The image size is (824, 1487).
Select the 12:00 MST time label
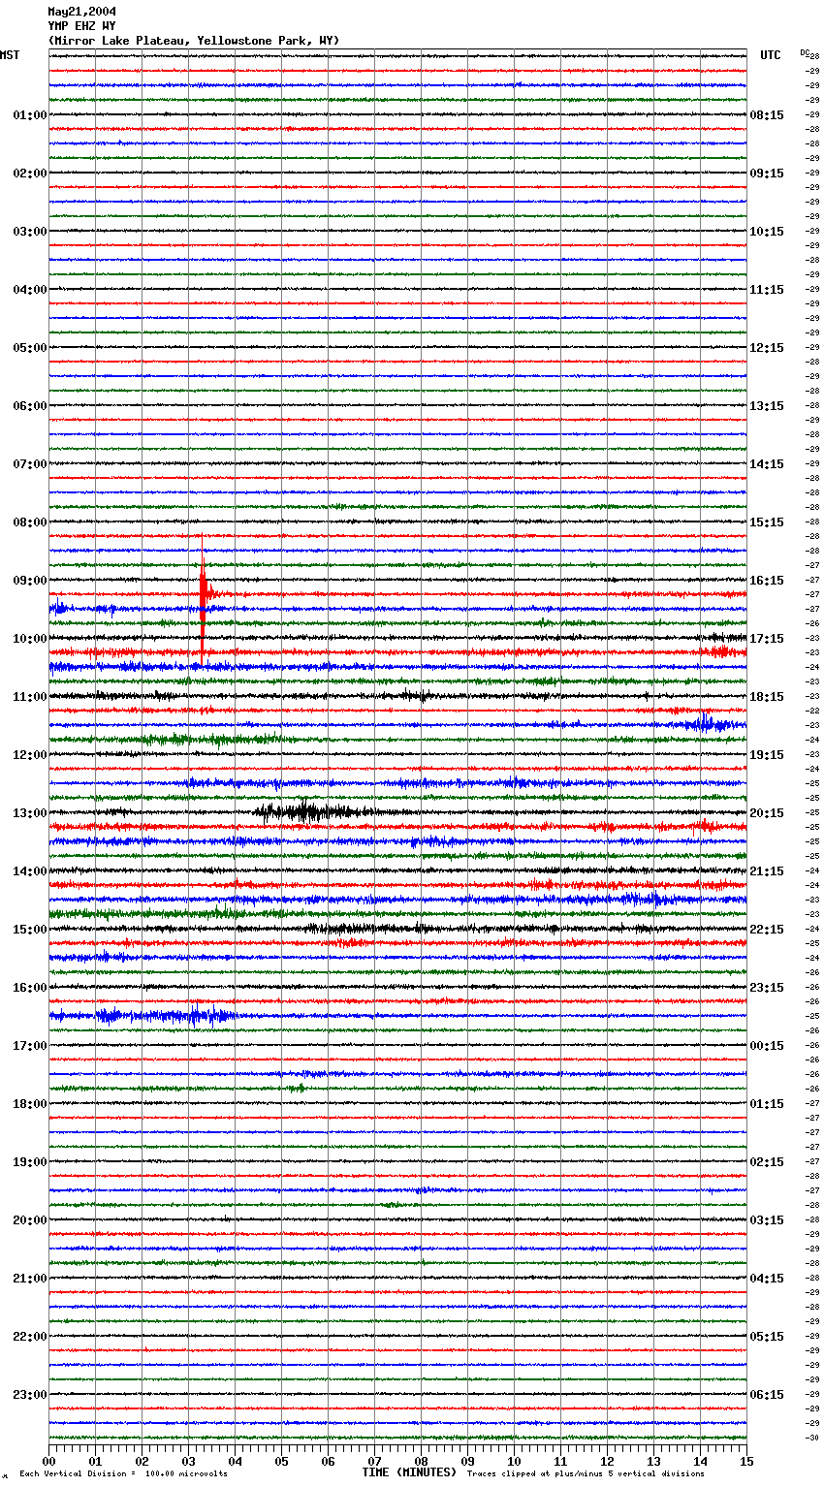coord(30,755)
